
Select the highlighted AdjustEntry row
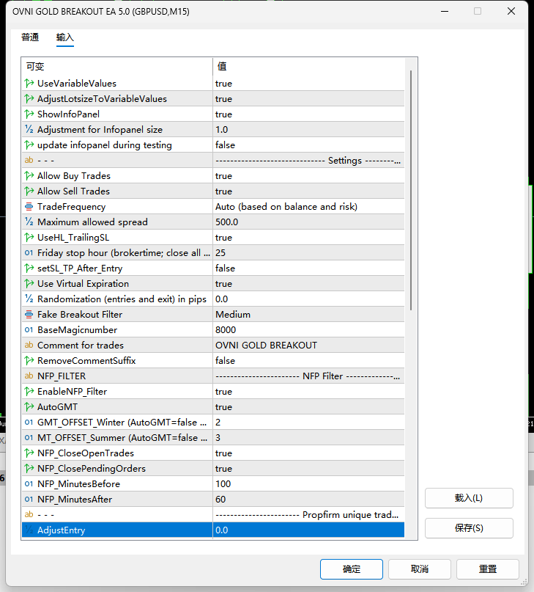pos(213,530)
